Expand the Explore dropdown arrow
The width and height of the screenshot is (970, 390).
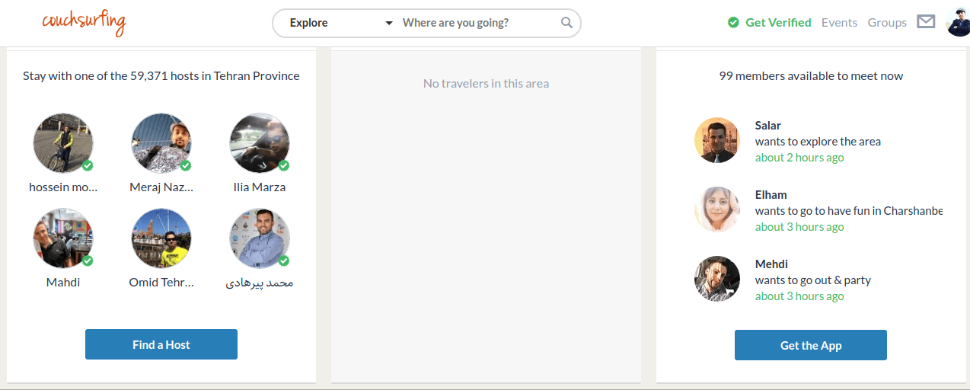pos(388,23)
